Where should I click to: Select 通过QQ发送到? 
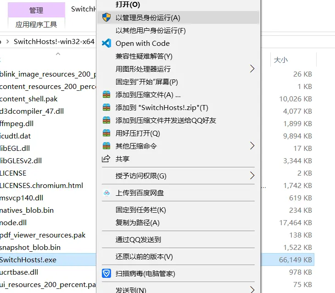click(178, 239)
